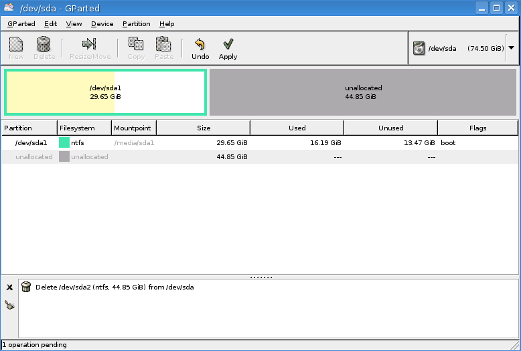Viewport: 521px width, 351px height.
Task: Click the gray unallocated filesystem color swatch
Action: pos(64,156)
